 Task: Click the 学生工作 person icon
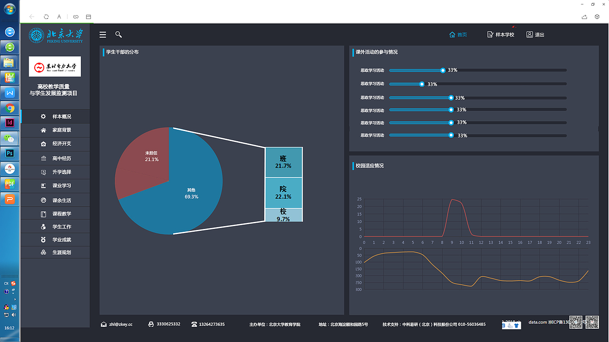click(43, 227)
